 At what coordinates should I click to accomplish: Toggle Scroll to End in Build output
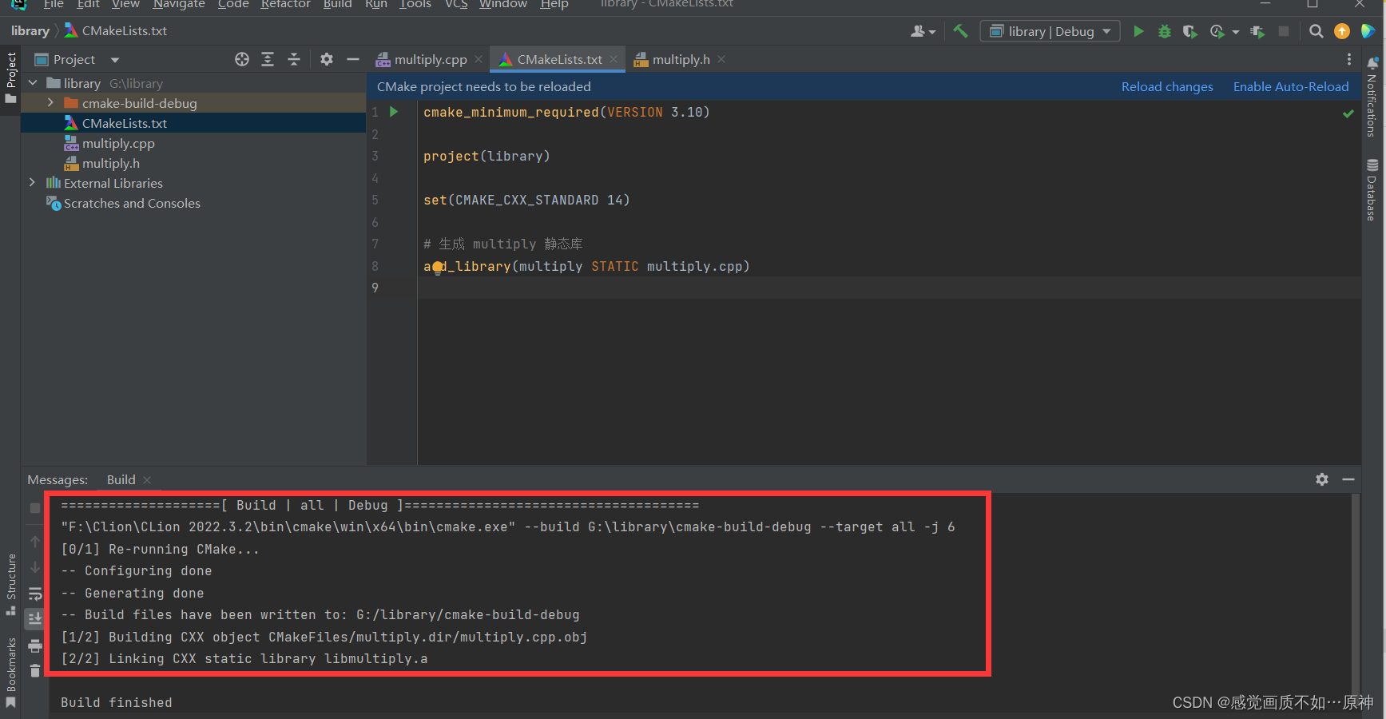click(35, 619)
